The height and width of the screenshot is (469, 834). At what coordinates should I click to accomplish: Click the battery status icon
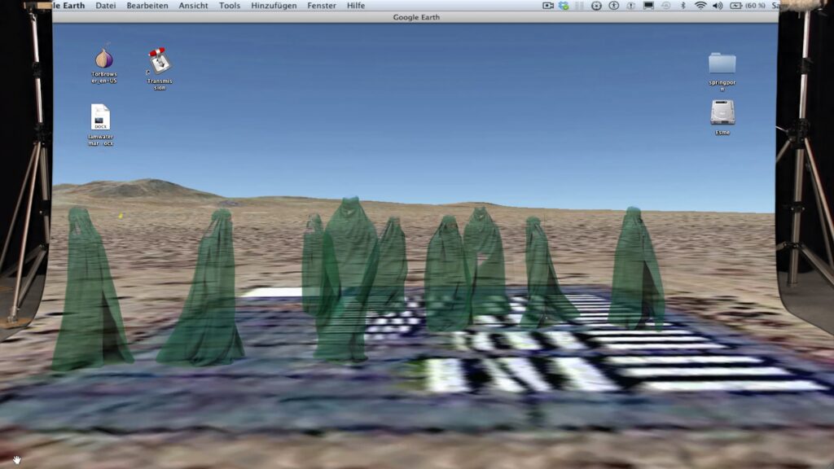(736, 6)
